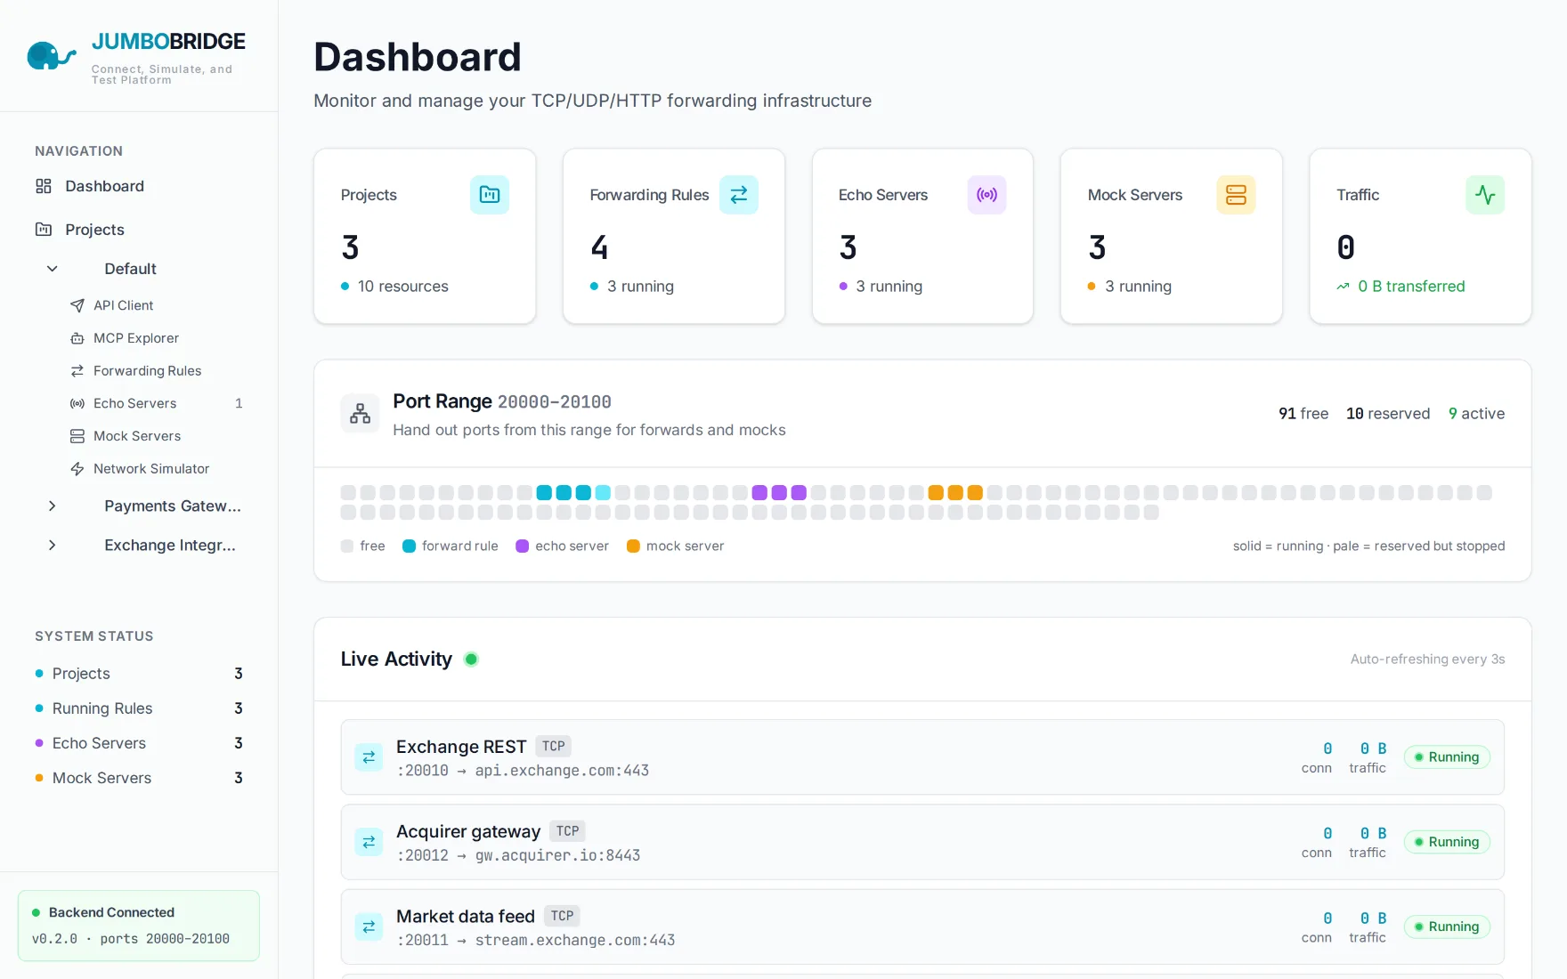Click the forward rule legend swatch
The height and width of the screenshot is (979, 1567).
pyautogui.click(x=409, y=546)
